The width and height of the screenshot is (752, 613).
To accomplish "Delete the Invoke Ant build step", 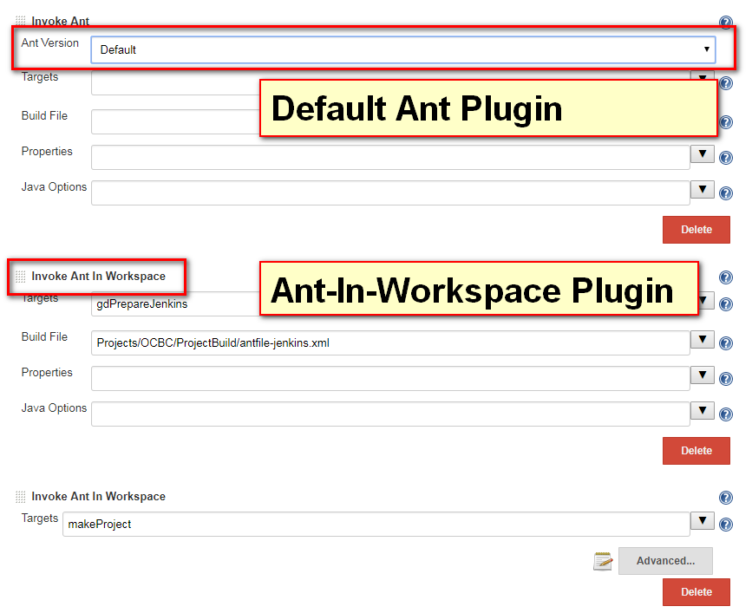I will point(696,230).
